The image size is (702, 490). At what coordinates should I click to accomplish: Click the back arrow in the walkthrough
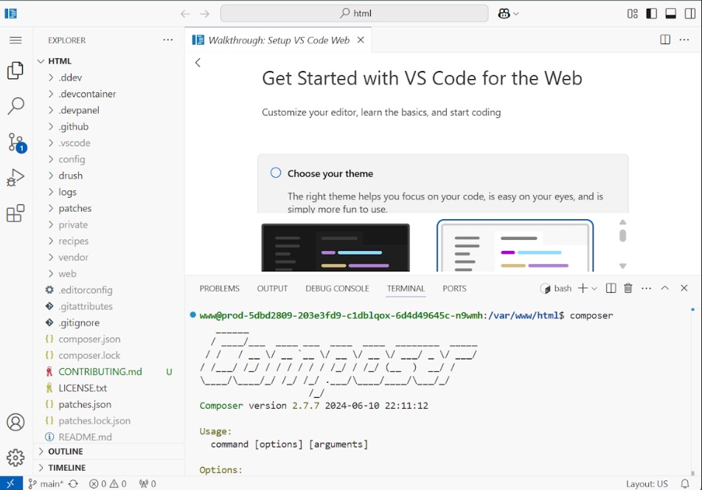coord(198,63)
